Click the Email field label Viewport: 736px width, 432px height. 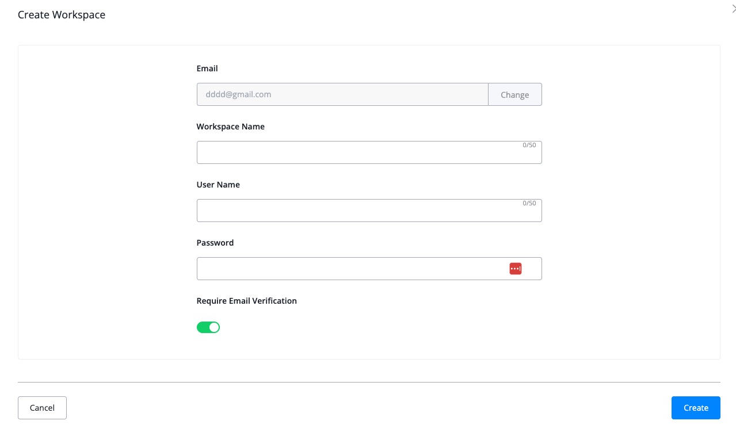point(207,68)
